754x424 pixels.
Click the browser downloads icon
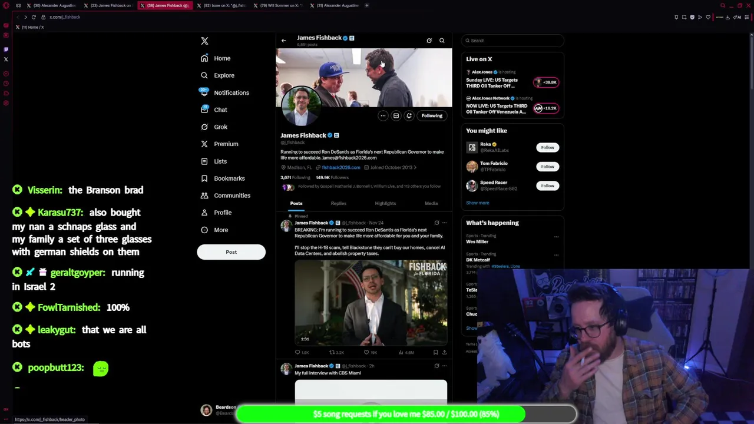(727, 17)
